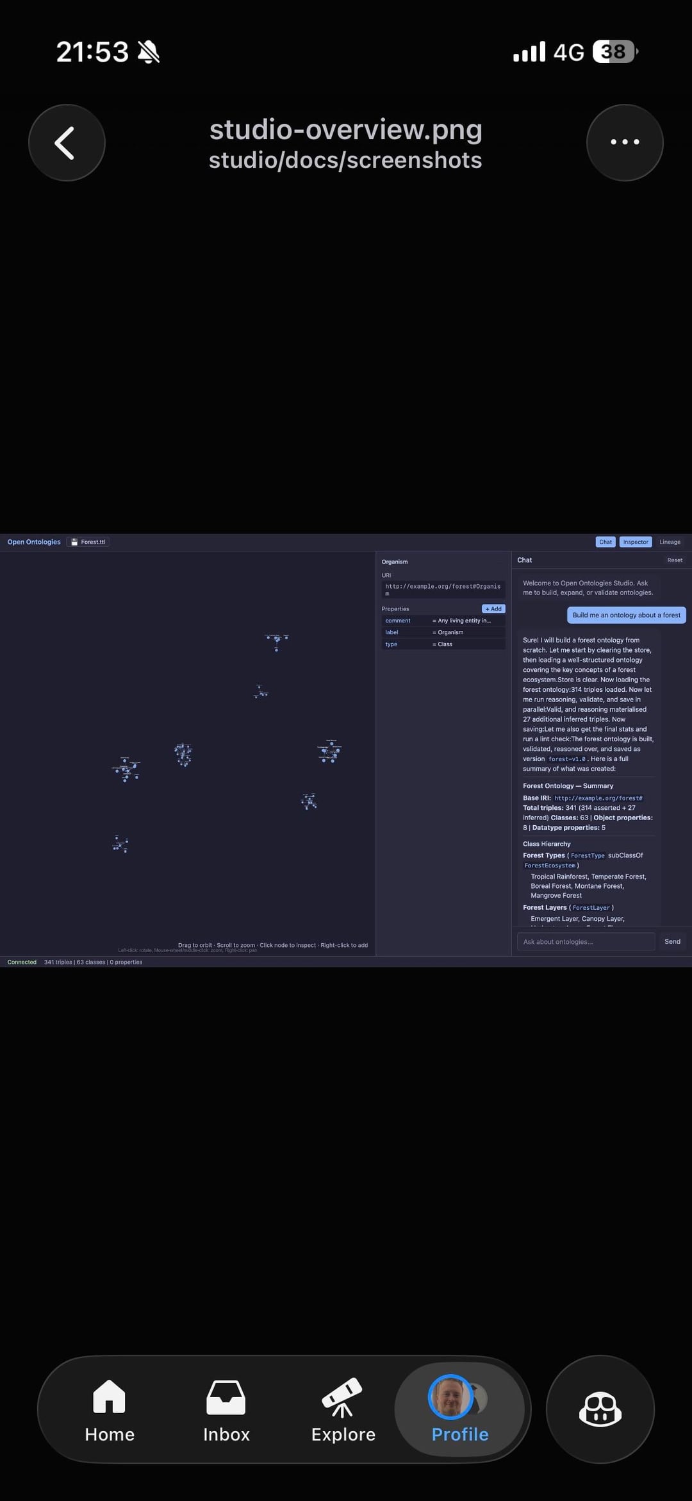The width and height of the screenshot is (692, 1501).
Task: Click the Forest.ttl save file icon
Action: click(75, 542)
